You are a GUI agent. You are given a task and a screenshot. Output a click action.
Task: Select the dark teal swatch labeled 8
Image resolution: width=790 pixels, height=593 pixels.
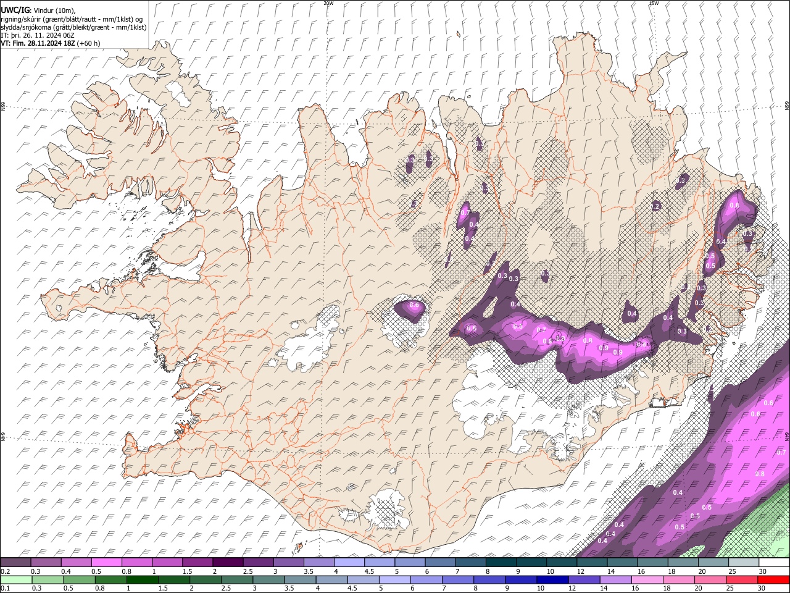(501, 562)
